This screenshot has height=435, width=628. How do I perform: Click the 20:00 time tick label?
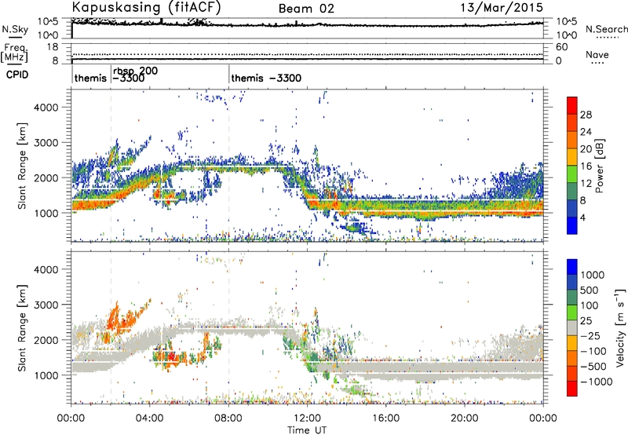click(x=465, y=419)
